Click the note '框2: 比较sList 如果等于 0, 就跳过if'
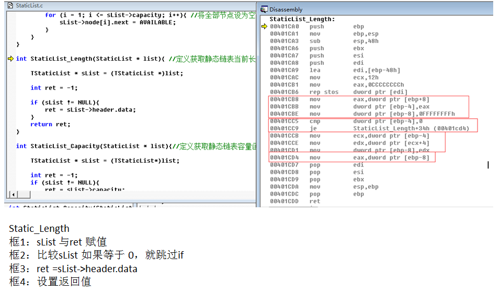This screenshot has height=291, width=500. 96,255
